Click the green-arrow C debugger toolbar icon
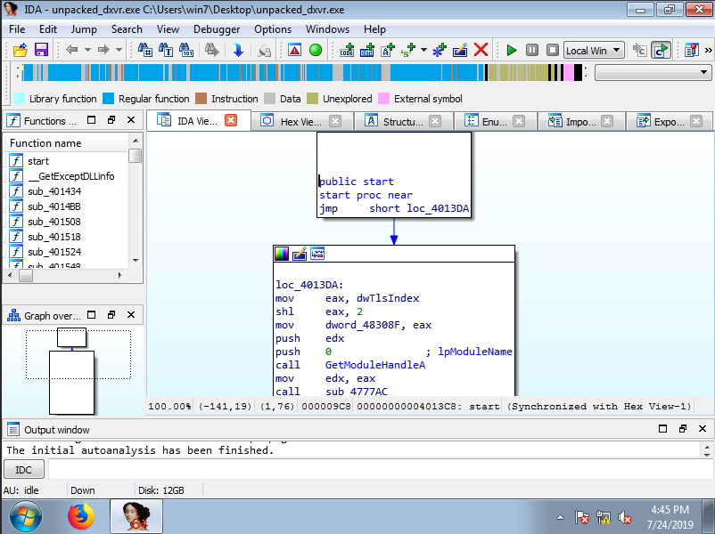Viewport: 715px width, 534px height. pos(661,50)
